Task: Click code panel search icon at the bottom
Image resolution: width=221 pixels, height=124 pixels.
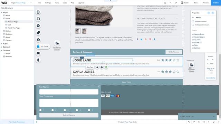Action: [x=199, y=122]
